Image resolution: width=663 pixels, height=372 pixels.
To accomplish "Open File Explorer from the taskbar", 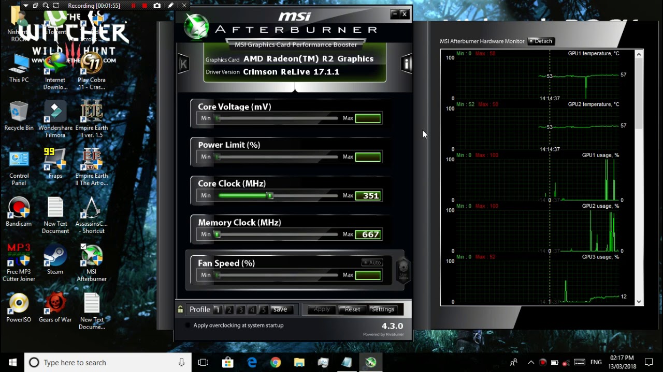I will pos(299,363).
